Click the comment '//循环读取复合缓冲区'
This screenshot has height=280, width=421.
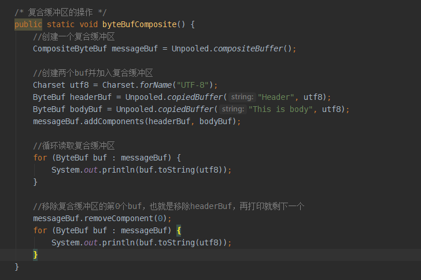(x=74, y=145)
